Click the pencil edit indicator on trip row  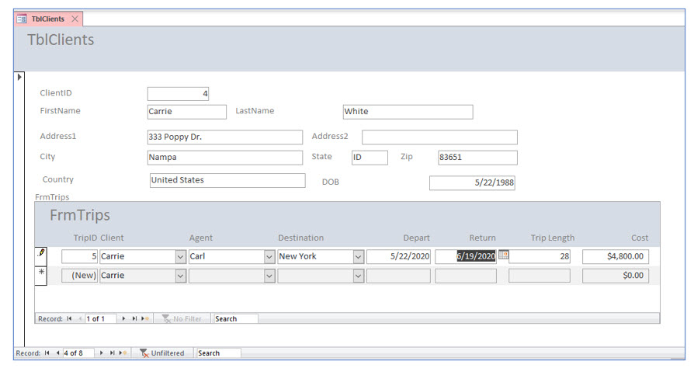tap(41, 253)
